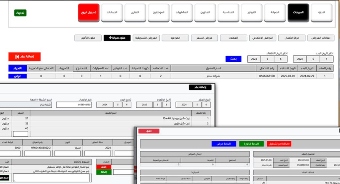Click the start date year field 2023
This screenshot has height=184, width=340.
point(300,59)
